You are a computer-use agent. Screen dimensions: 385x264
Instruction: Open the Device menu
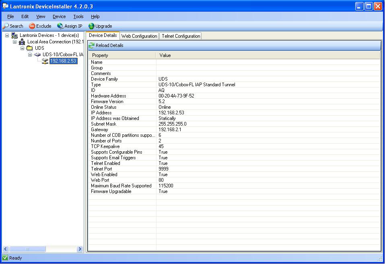pos(59,16)
